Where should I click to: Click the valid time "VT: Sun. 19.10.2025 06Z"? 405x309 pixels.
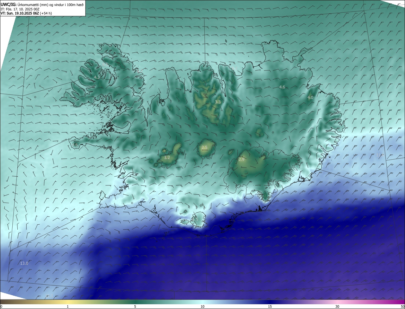(20, 13)
